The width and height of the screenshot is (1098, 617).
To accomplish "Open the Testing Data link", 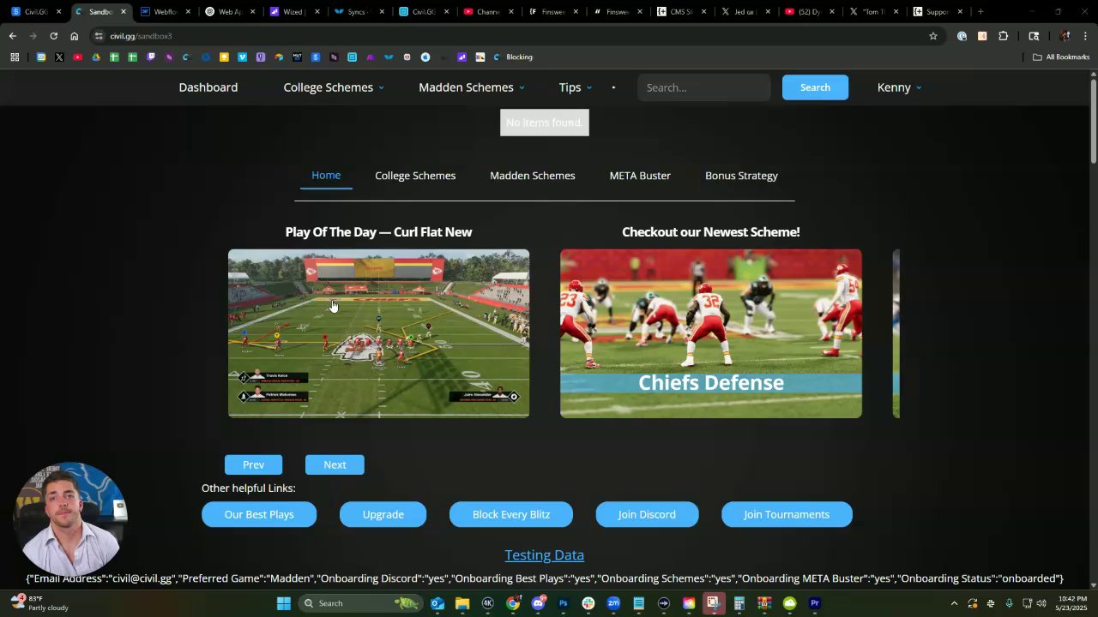I will (x=545, y=555).
